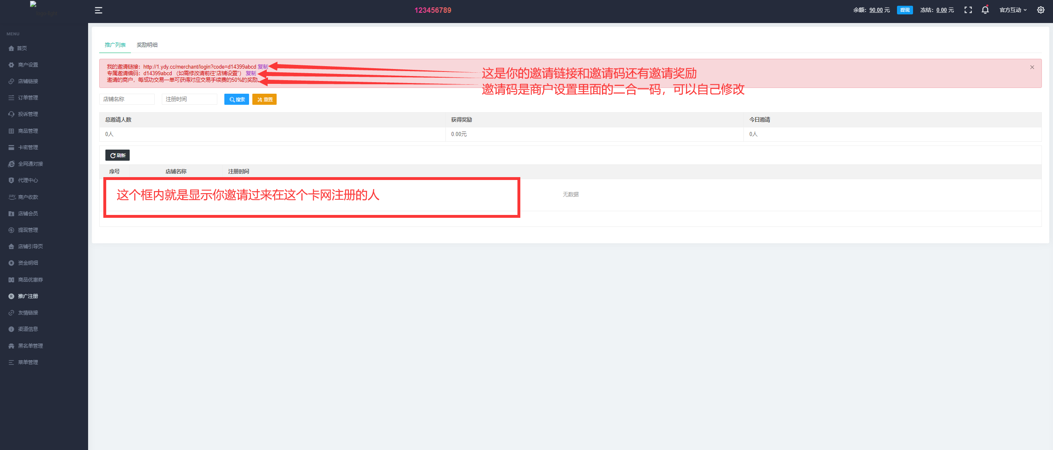This screenshot has width=1053, height=450.
Task: Open notifications bell
Action: 985,10
